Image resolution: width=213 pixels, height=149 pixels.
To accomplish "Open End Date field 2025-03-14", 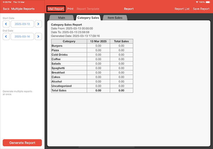I will [x=22, y=37].
